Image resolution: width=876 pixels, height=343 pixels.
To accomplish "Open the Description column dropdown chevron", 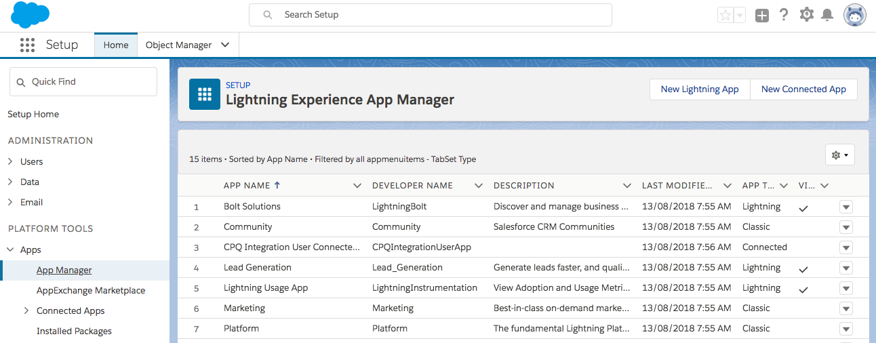I will [x=627, y=185].
